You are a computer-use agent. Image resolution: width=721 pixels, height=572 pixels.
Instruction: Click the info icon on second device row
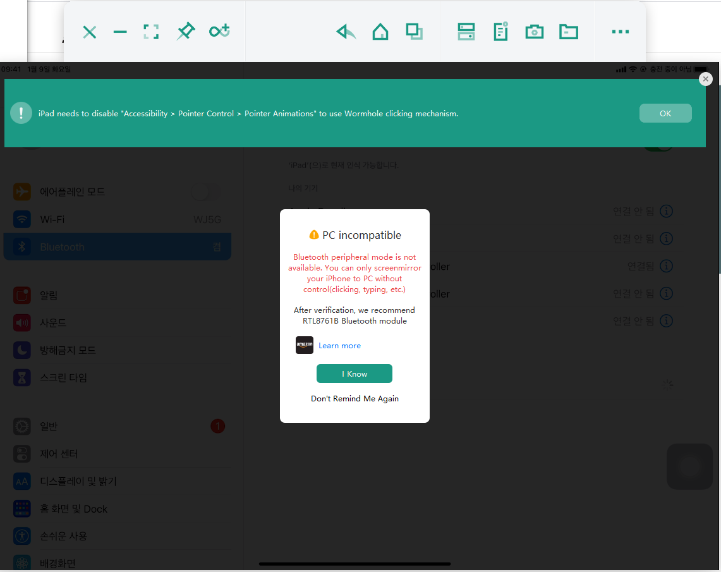click(666, 239)
